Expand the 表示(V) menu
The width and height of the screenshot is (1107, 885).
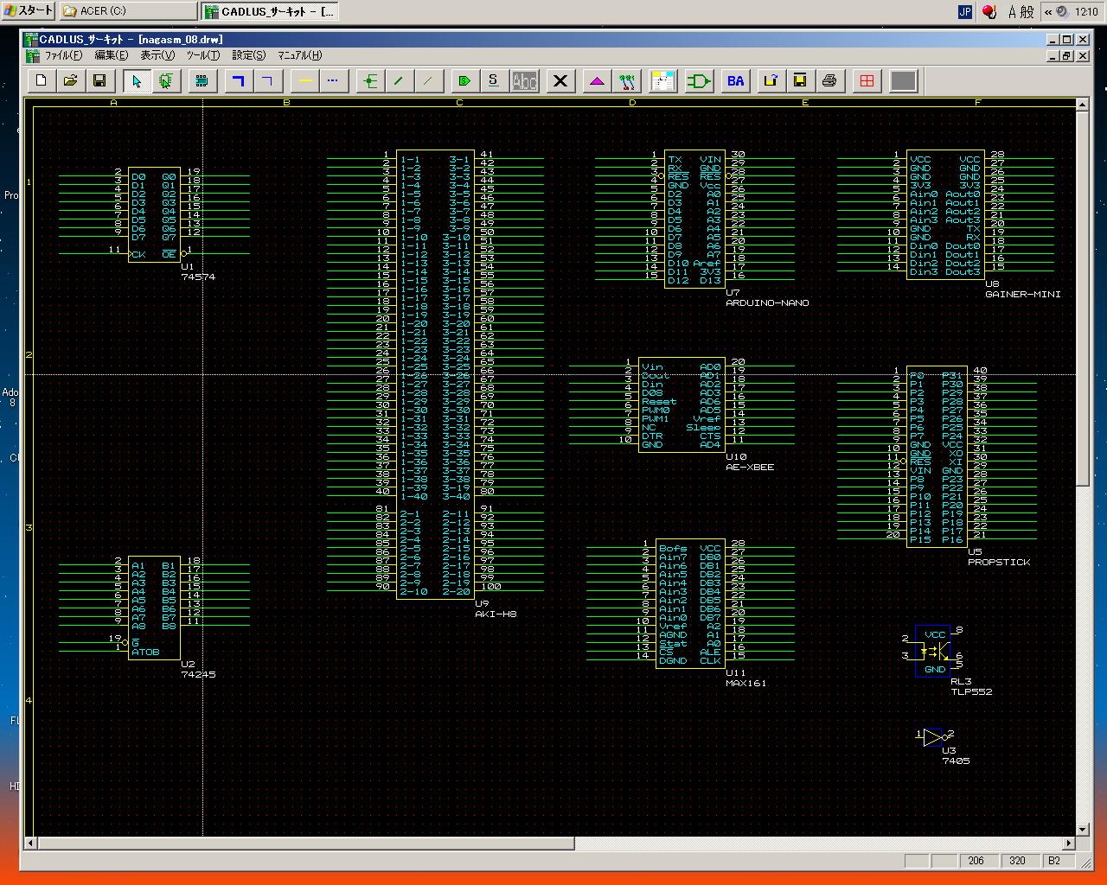coord(157,55)
